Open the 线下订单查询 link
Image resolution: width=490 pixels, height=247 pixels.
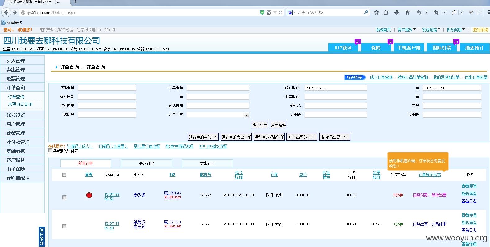pyautogui.click(x=381, y=77)
